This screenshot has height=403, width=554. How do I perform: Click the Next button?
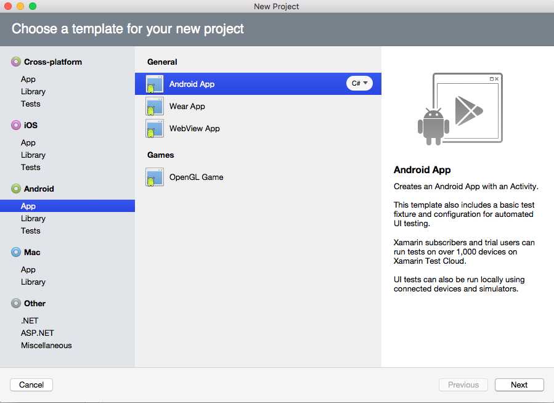coord(519,385)
